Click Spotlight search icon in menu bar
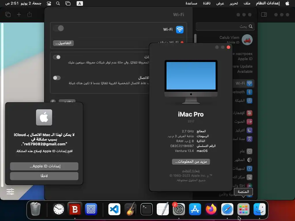This screenshot has height=221, width=295. (x=58, y=3)
